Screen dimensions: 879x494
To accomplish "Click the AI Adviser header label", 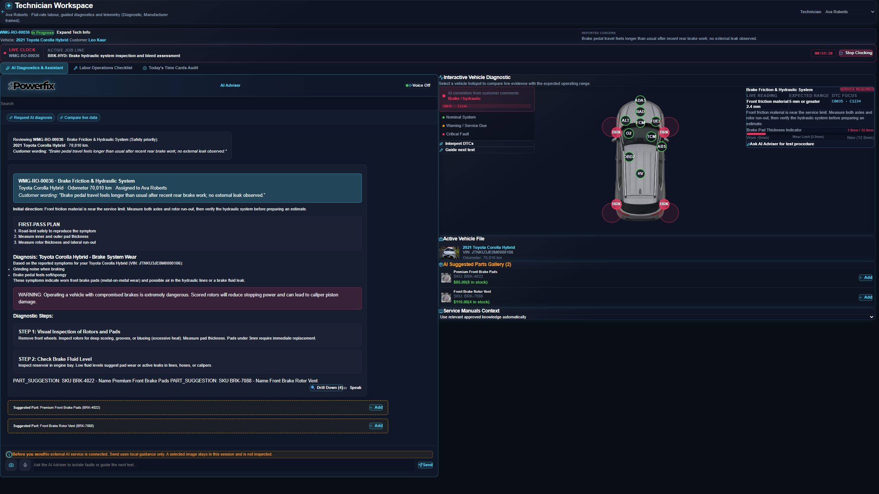I will coord(230,85).
